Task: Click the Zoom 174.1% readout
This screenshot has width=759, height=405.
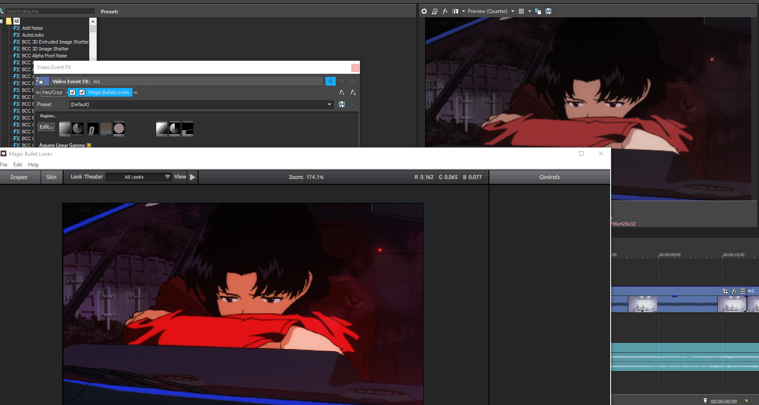Action: (x=306, y=177)
